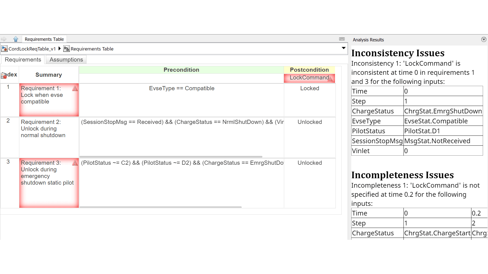This screenshot has height=274, width=488.
Task: Click the warning triangle on Requirement 3
Action: point(75,163)
